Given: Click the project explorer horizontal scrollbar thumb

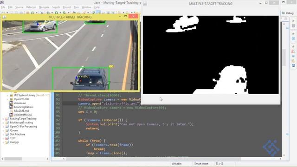Looking at the screenshot, I should 13,159.
